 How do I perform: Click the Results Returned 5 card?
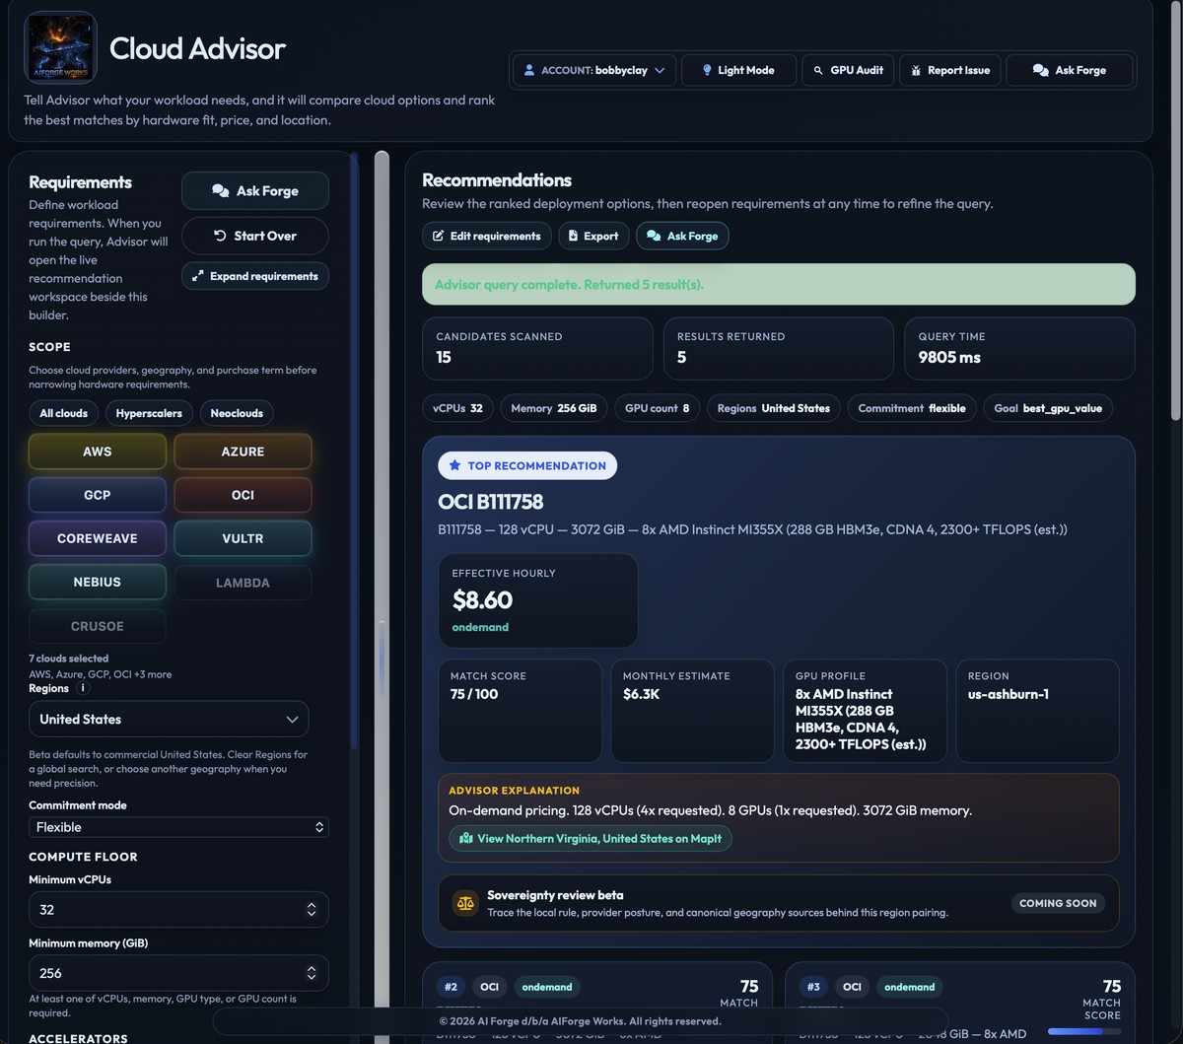(x=779, y=348)
